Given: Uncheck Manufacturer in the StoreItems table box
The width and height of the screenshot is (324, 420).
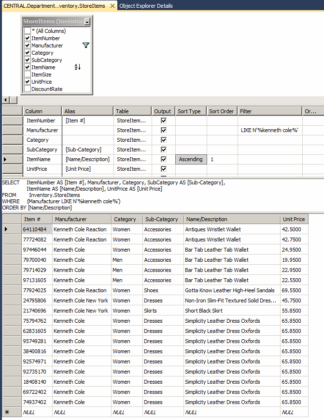Looking at the screenshot, I should [x=27, y=45].
